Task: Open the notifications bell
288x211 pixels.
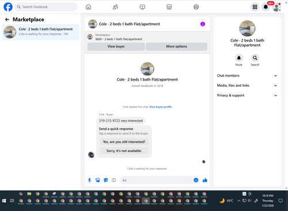Action: 266,7
